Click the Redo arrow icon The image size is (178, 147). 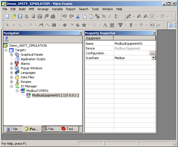[x=71, y=16]
